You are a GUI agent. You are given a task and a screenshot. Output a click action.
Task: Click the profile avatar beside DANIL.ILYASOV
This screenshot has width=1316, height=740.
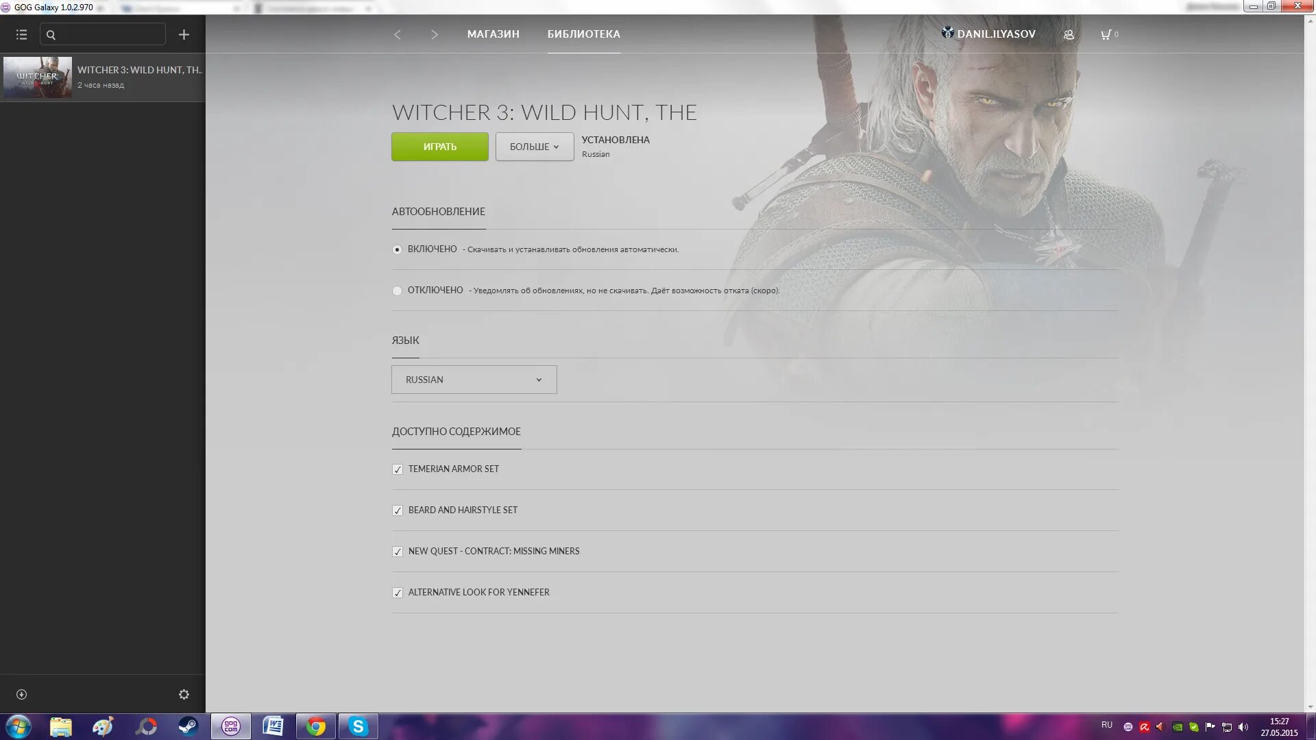pos(947,33)
